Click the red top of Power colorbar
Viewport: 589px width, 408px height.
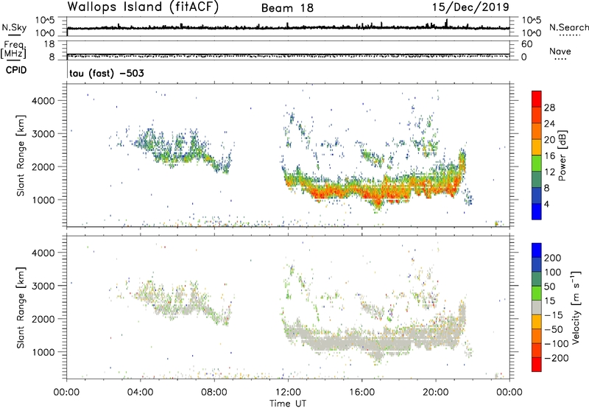537,99
